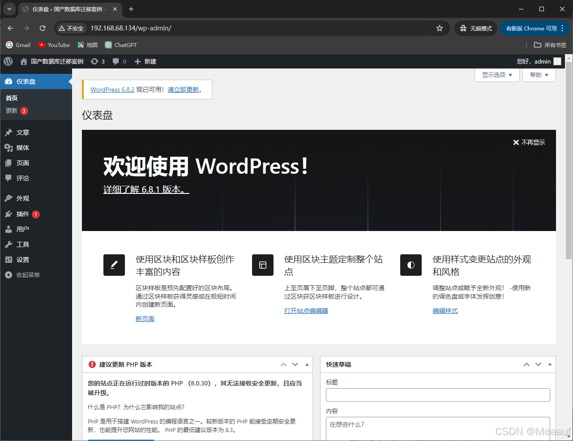Open the ChatGPT bookmark
This screenshot has height=441, width=573.
121,45
